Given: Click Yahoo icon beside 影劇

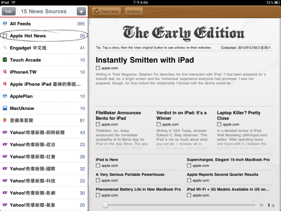Looking at the screenshot, I should click(5, 193).
